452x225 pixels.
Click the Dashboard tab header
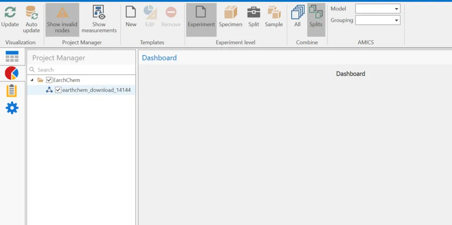[159, 58]
